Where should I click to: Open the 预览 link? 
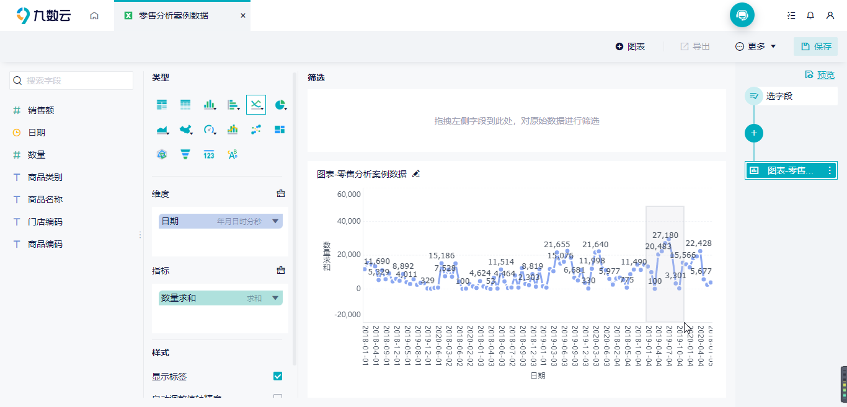[x=825, y=75]
